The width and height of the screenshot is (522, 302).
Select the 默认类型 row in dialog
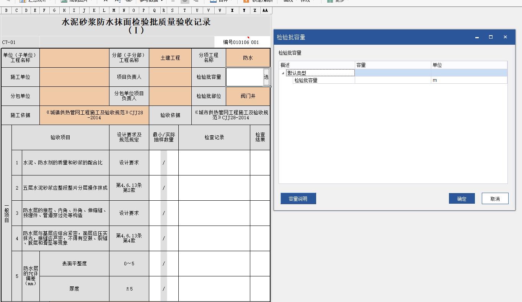click(393, 73)
